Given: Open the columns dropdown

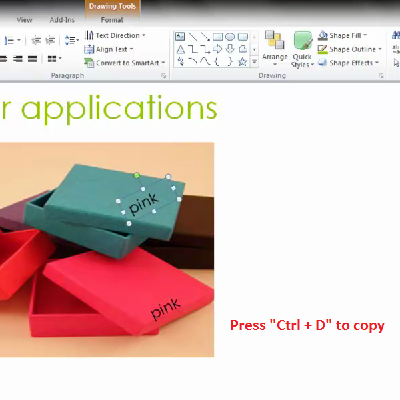Looking at the screenshot, I should (55, 59).
